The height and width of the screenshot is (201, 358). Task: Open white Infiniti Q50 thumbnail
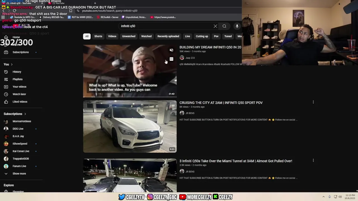pyautogui.click(x=130, y=126)
